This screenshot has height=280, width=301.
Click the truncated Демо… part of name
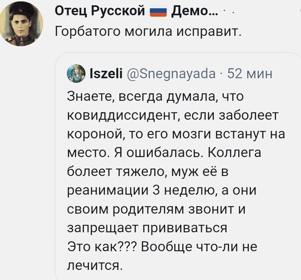(x=195, y=11)
